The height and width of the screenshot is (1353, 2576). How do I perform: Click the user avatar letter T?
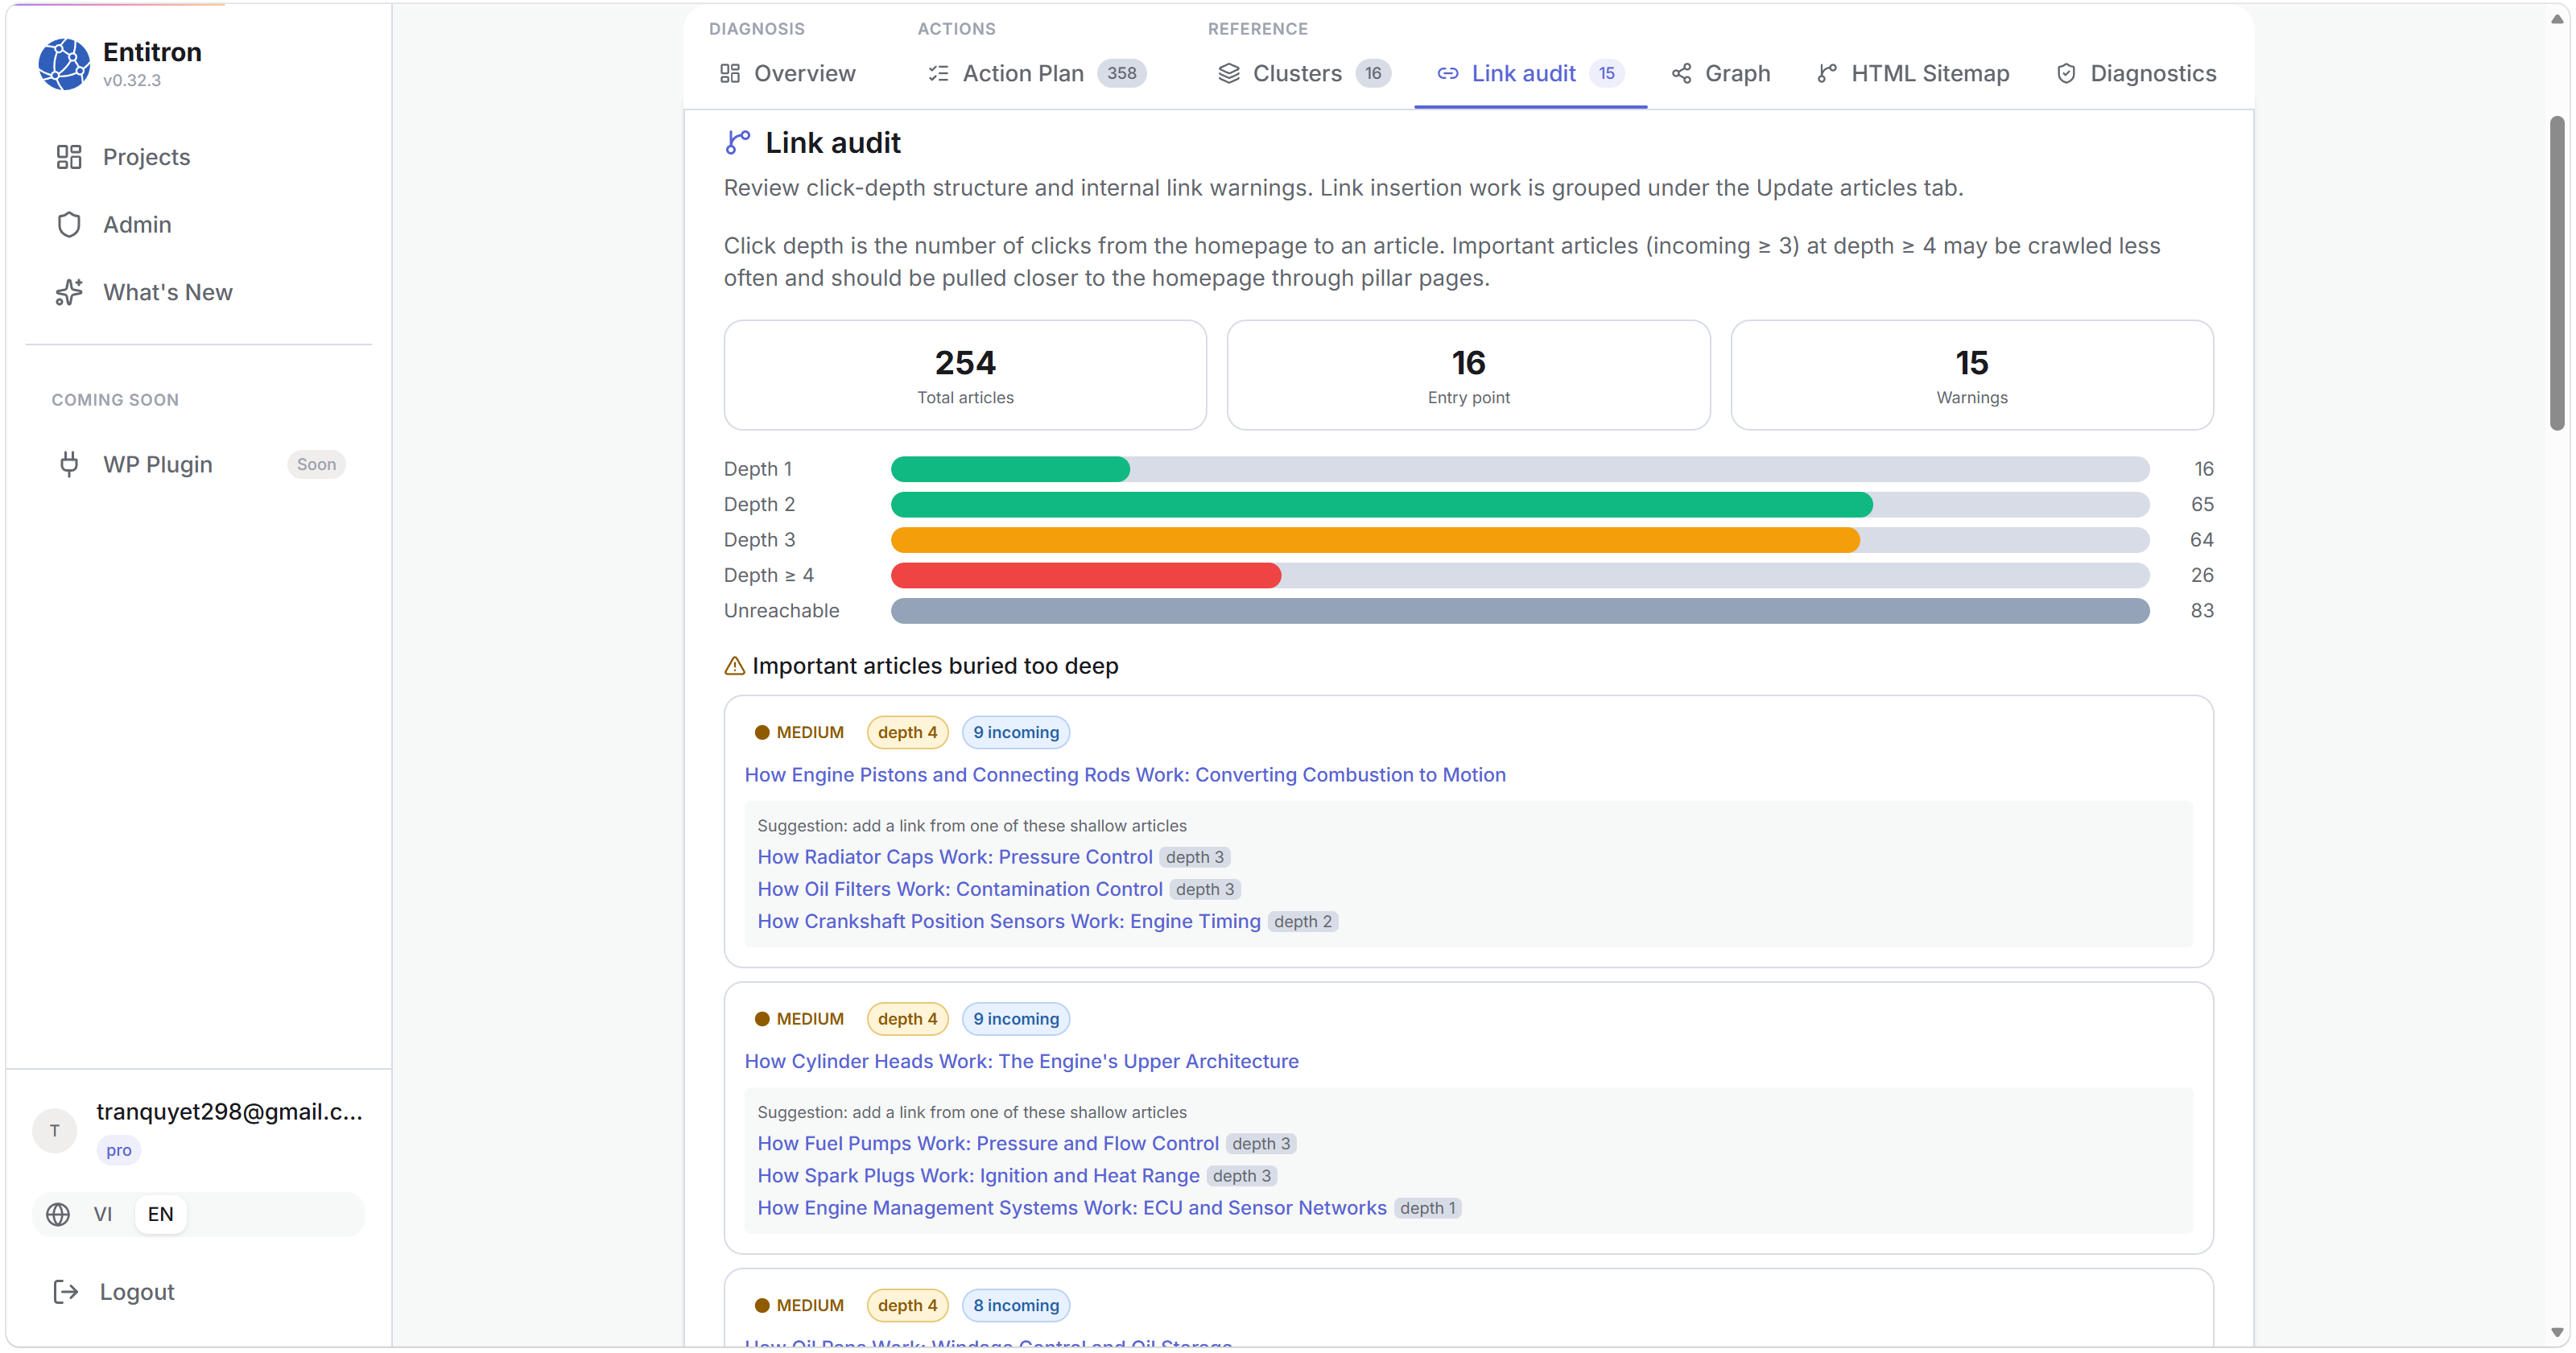pyautogui.click(x=55, y=1131)
